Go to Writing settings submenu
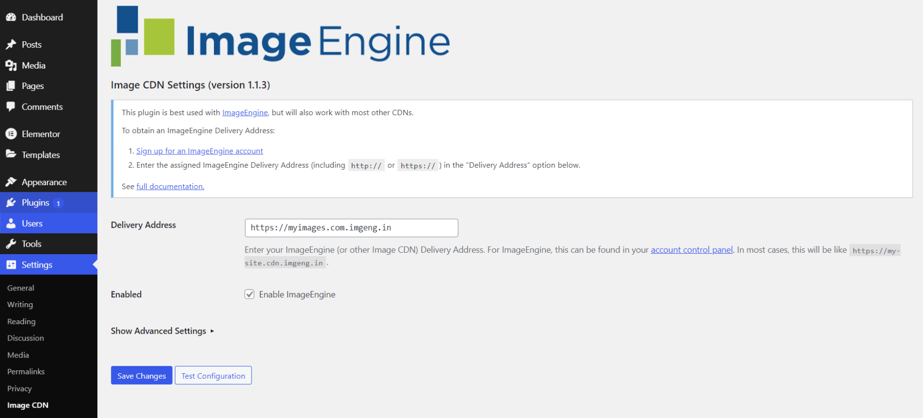 pos(20,305)
